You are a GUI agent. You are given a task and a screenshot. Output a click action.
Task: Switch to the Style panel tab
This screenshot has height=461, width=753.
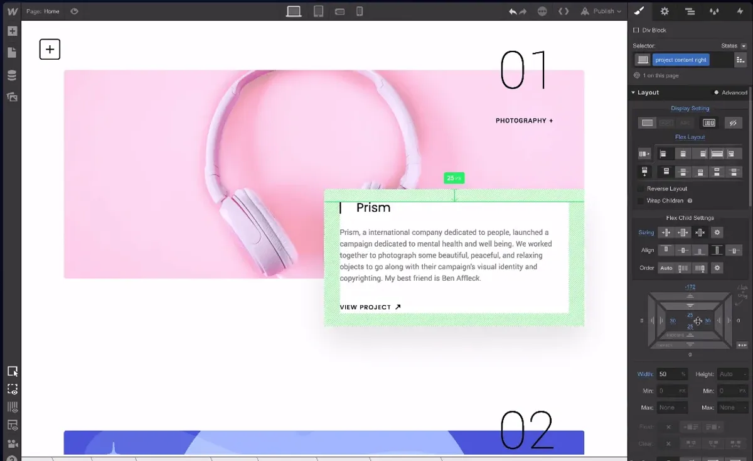(639, 11)
